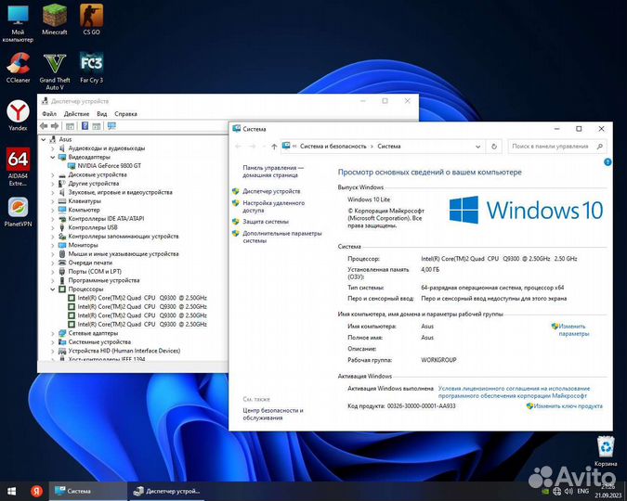
Task: Select NVIDIA GeForce 9800 GT device
Action: [x=109, y=166]
